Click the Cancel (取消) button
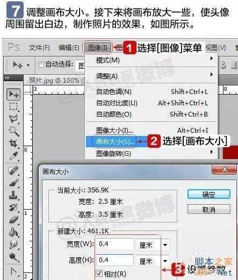This screenshot has width=238, height=280. click(209, 209)
